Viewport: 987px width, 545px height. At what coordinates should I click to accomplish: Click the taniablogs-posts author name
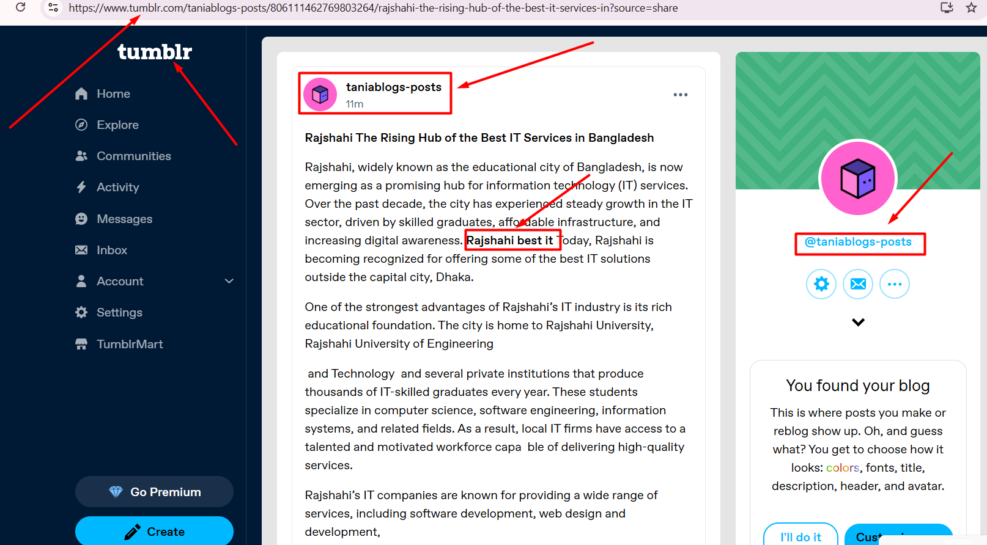(x=394, y=87)
